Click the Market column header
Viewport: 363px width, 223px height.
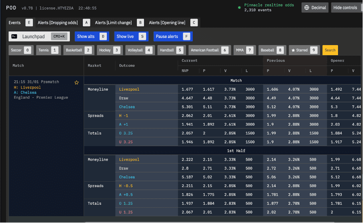(94, 66)
